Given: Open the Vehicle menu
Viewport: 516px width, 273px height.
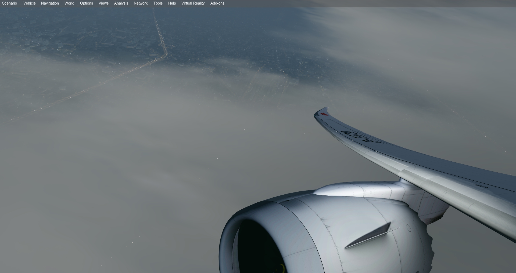Looking at the screenshot, I should (29, 3).
